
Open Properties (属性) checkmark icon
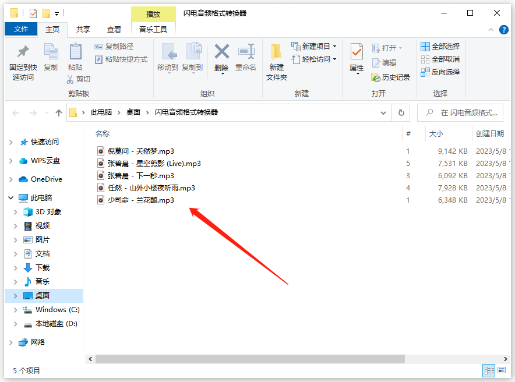[357, 52]
